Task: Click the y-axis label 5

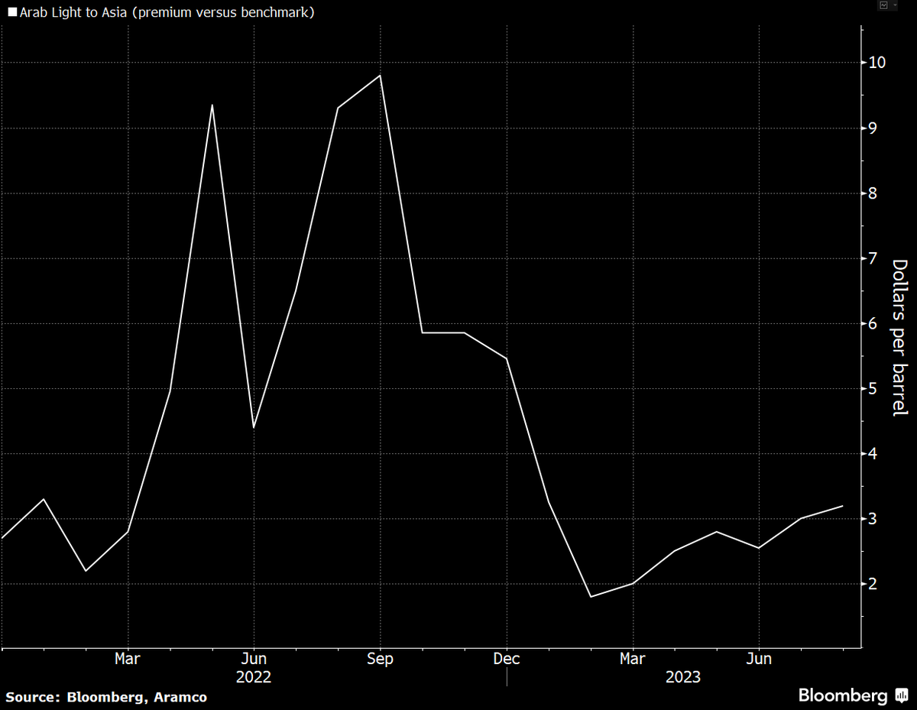Action: (873, 389)
